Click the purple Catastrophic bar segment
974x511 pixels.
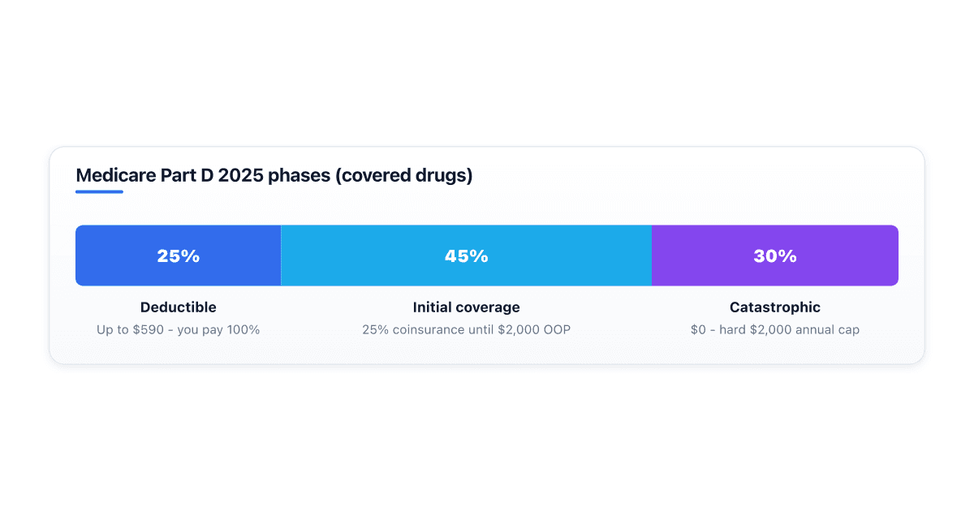(x=775, y=255)
